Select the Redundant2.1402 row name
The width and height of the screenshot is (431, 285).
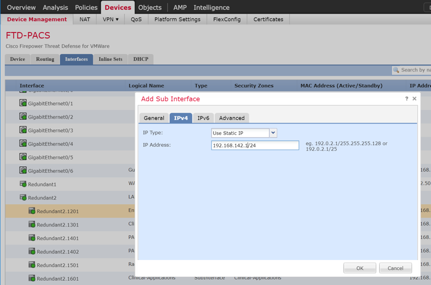click(57, 251)
